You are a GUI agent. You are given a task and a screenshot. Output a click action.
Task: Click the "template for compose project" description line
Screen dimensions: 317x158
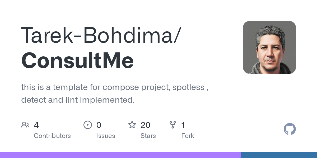(x=115, y=87)
